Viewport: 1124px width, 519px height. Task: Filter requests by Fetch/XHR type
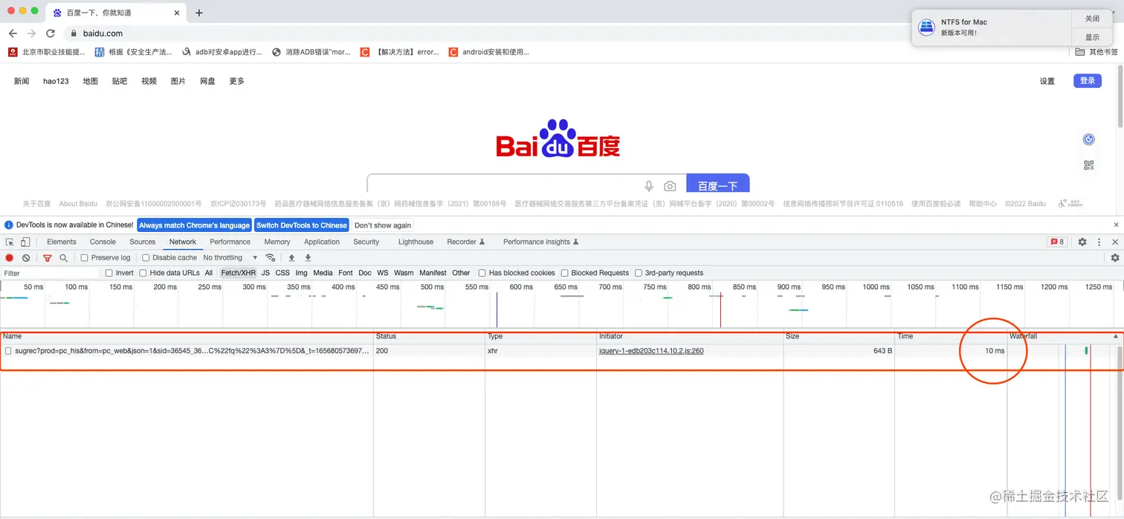pyautogui.click(x=238, y=273)
